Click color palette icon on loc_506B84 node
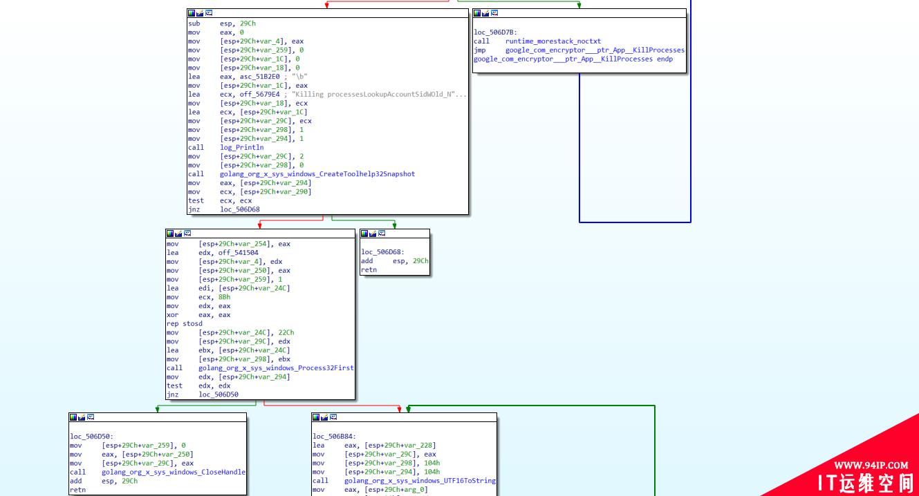Viewport: 919px width, 496px height. [316, 417]
